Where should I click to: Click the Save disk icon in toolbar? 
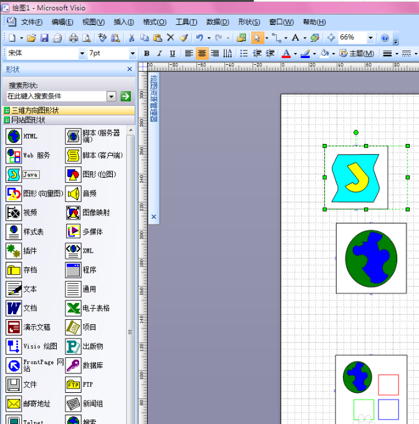44,38
